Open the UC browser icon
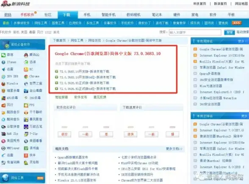Screen dimensions: 249x184 click(x=26, y=69)
